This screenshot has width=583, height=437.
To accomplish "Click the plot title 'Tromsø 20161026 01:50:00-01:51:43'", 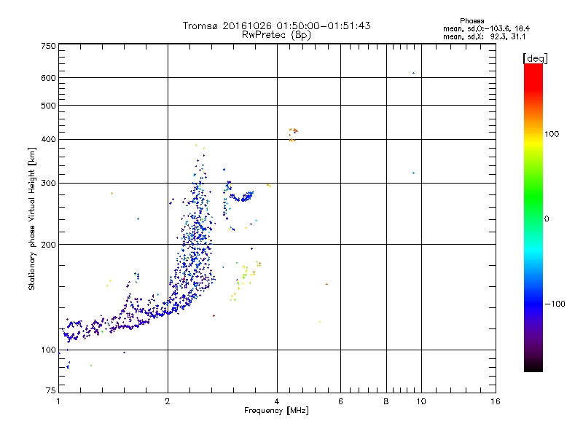I will click(276, 25).
